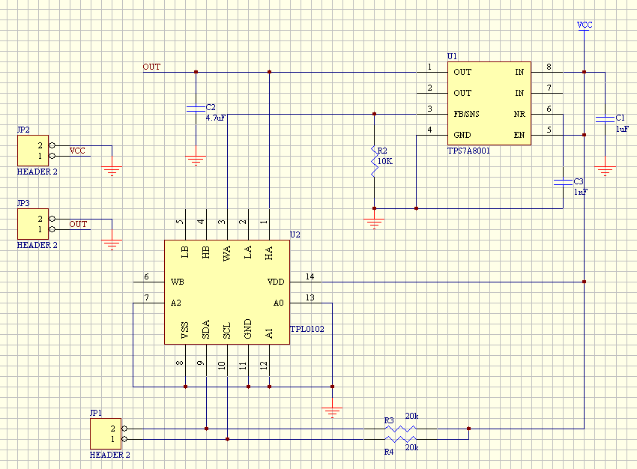637x469 pixels.
Task: Click the OUT net label near JP3
Action: coord(78,224)
